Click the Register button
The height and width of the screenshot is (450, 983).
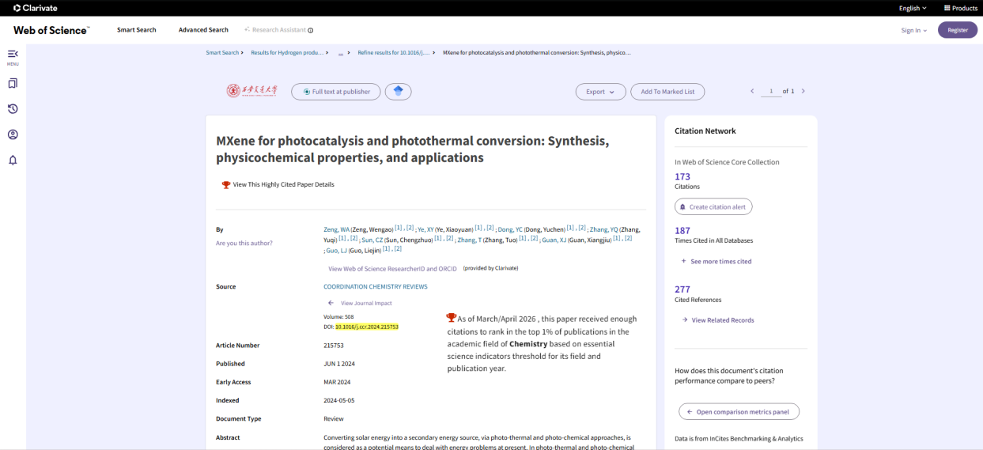point(958,30)
